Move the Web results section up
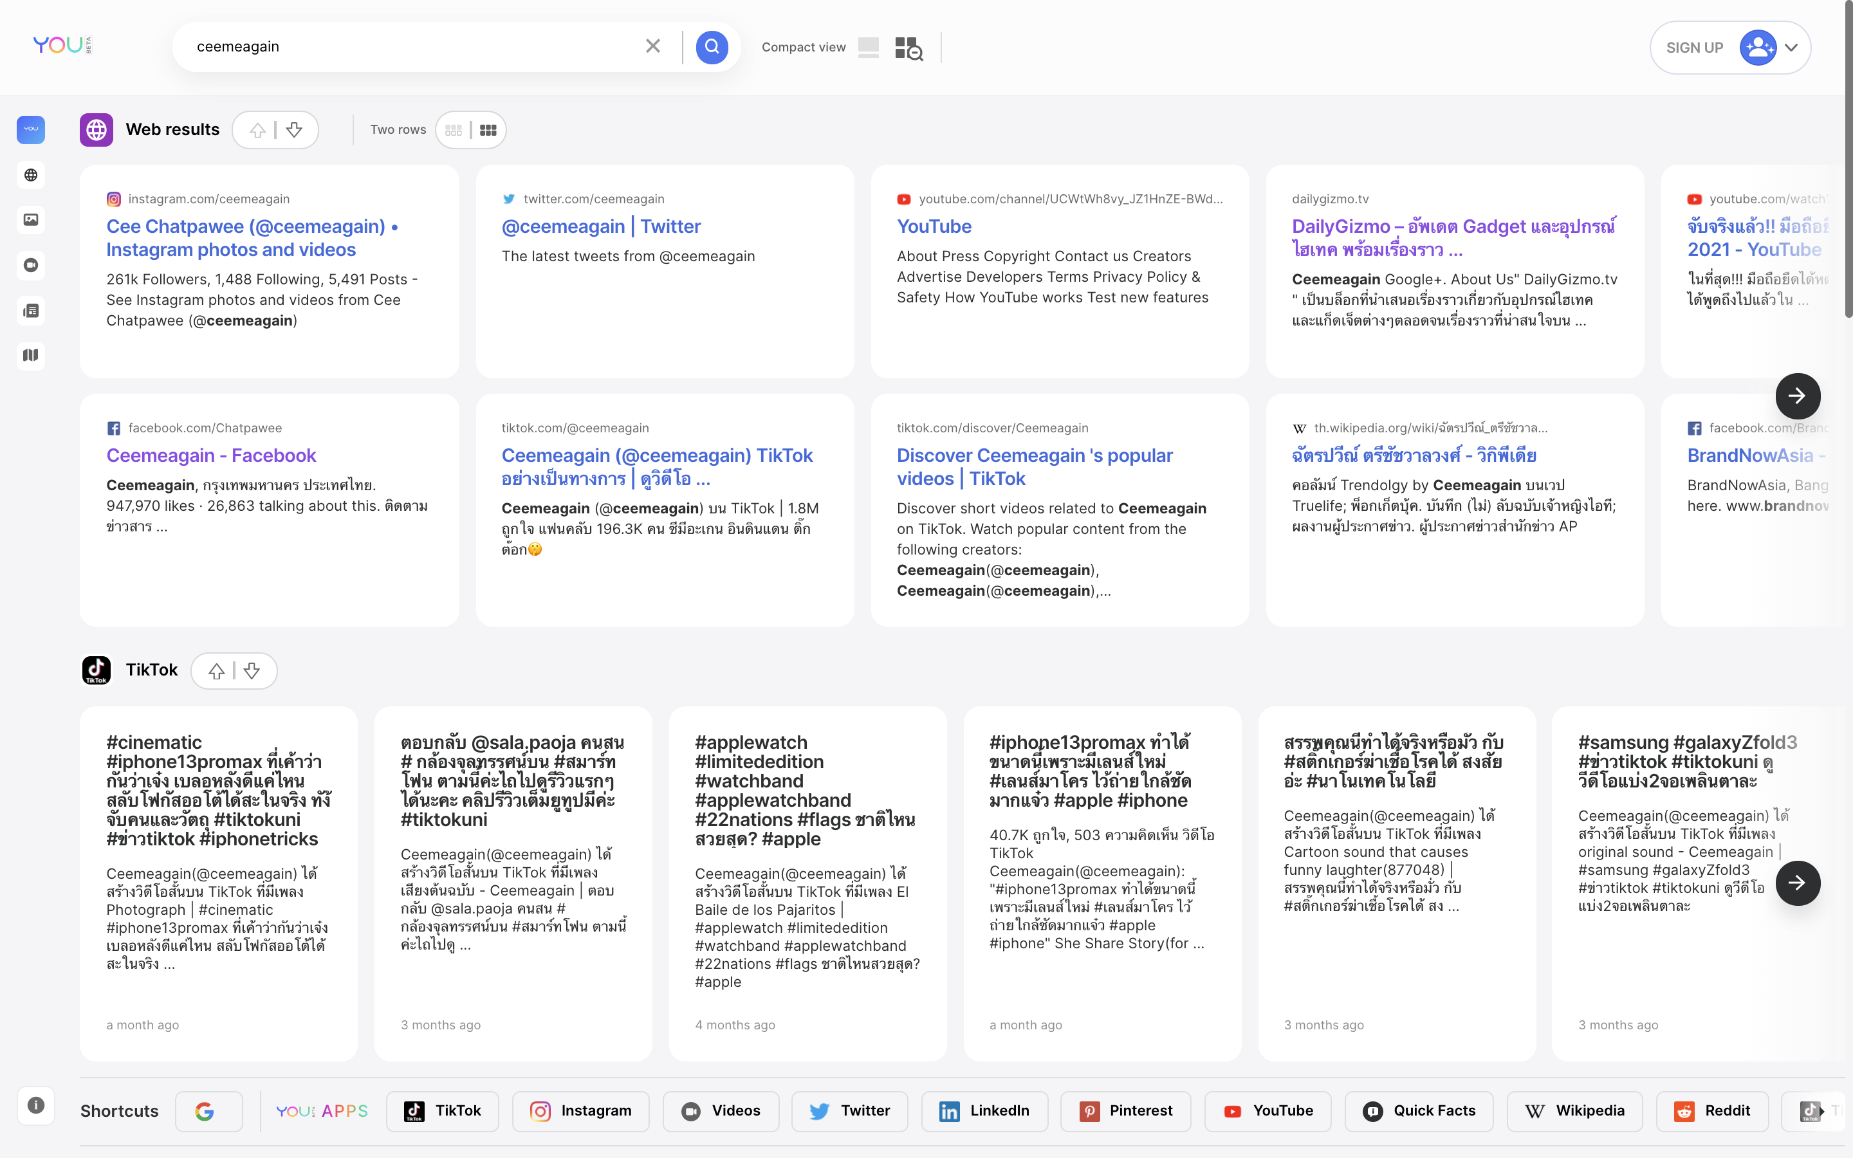The height and width of the screenshot is (1158, 1853). click(258, 130)
